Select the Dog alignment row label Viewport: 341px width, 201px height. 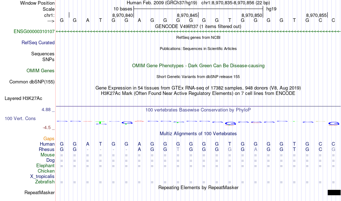click(50, 160)
